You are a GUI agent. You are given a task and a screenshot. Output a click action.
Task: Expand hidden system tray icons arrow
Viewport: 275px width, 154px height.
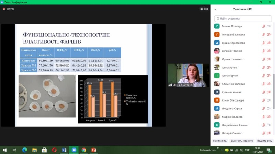click(222, 150)
